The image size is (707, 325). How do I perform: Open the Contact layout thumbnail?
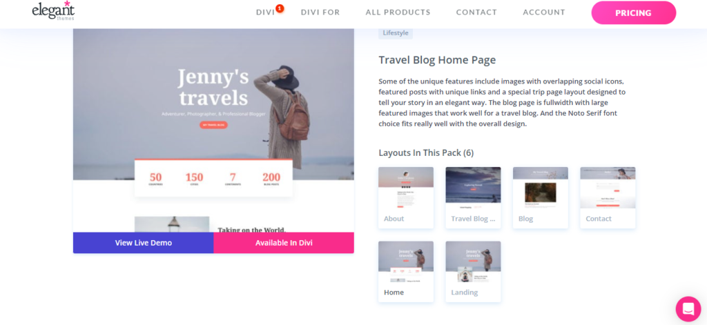(608, 197)
